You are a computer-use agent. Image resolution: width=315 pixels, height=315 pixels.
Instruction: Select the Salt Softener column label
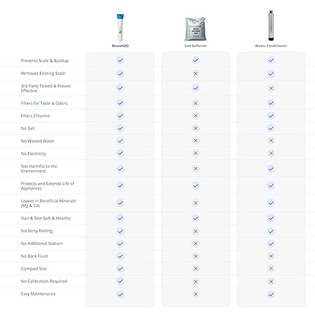tap(196, 46)
